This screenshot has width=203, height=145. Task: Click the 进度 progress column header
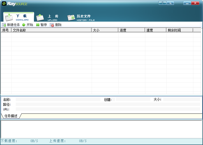131,30
